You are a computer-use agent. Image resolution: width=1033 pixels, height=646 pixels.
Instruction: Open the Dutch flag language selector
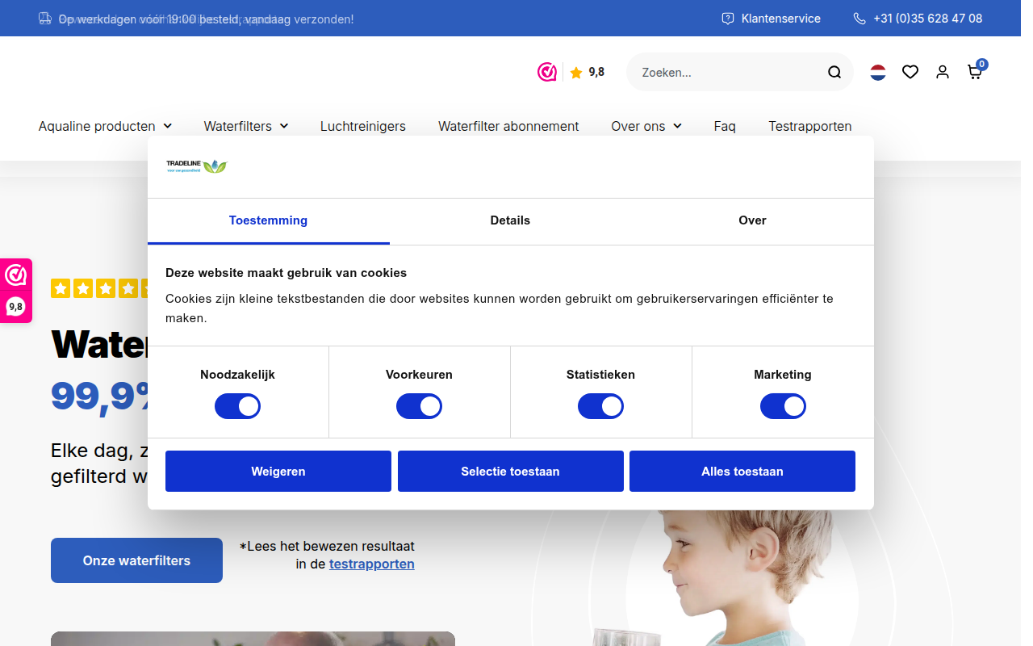coord(878,73)
